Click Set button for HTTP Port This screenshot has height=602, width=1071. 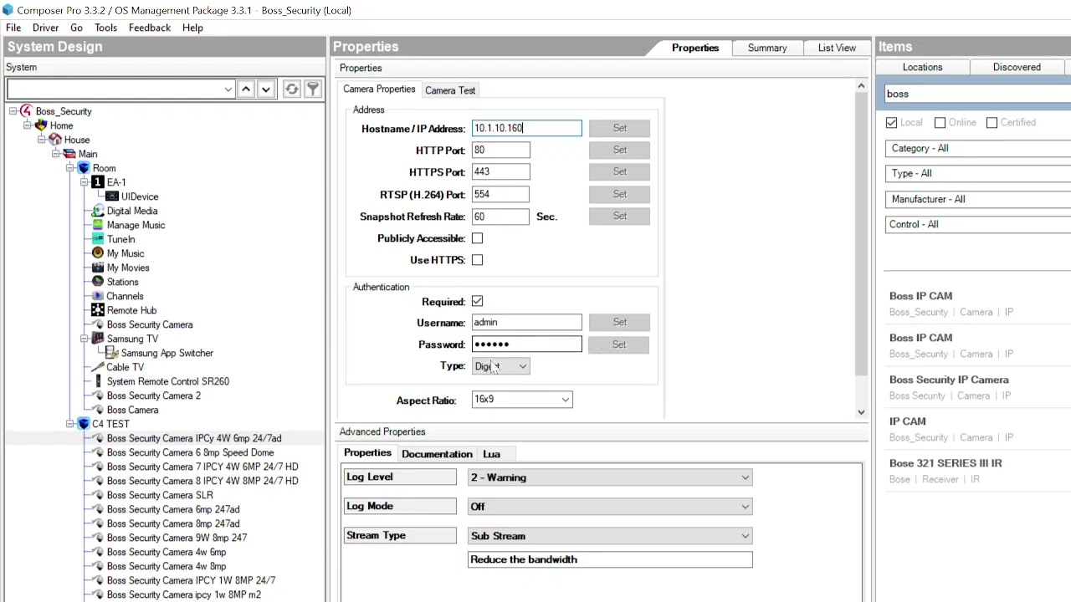click(x=619, y=150)
